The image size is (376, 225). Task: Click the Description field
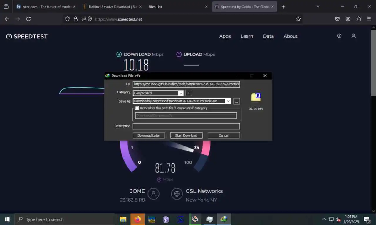tap(186, 126)
